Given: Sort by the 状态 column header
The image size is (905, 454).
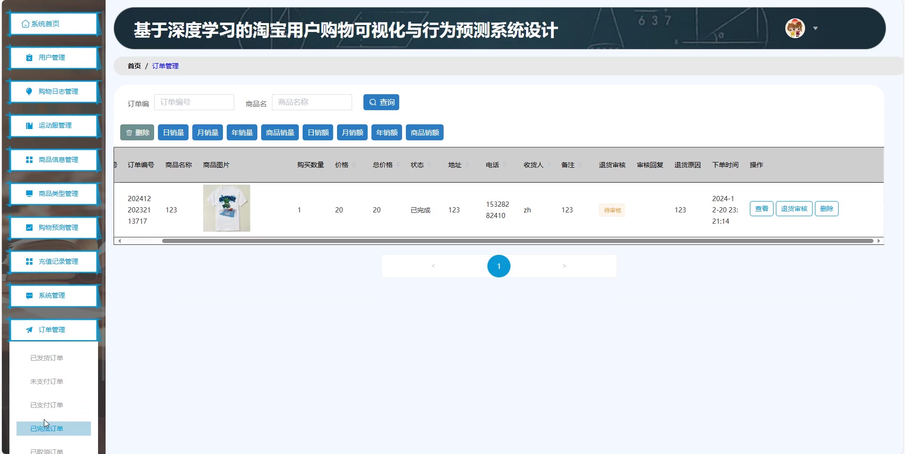Looking at the screenshot, I should [417, 165].
